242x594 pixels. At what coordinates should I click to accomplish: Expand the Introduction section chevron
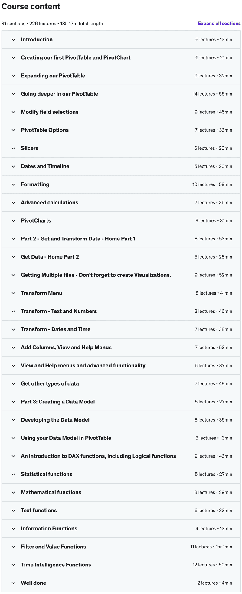pyautogui.click(x=13, y=40)
